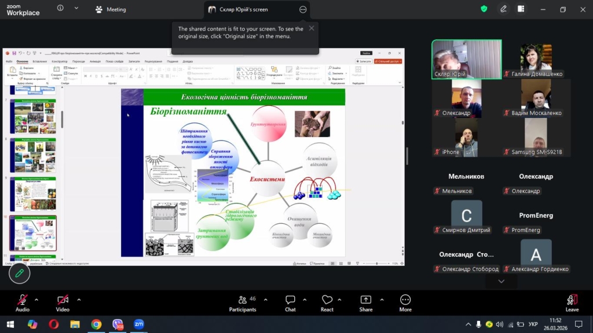This screenshot has height=333, width=593.
Task: Switch to the Meeting tab
Action: 111,10
